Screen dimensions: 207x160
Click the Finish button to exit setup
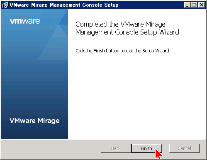(146, 148)
